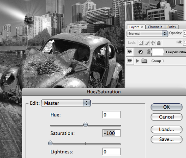Viewport: 186px width, 158px height.
Task: Click the Hue/Saturation adjustment layer icon
Action: [141, 52]
